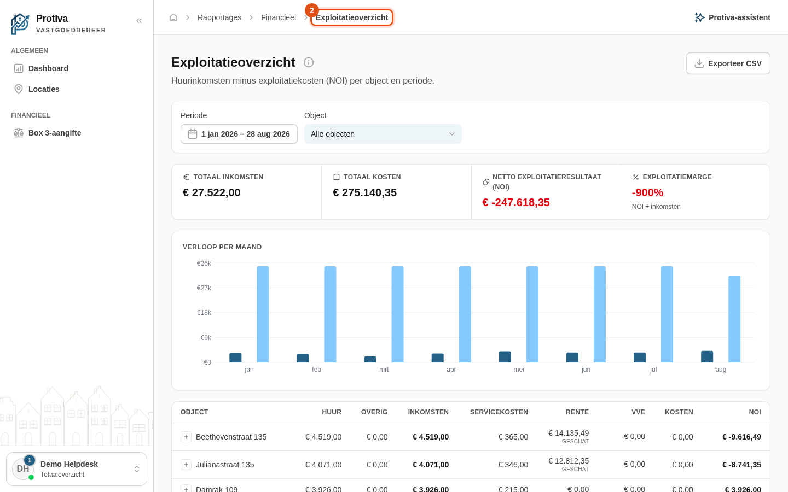788x492 pixels.
Task: Expand the Beethovenstraat 135 row
Action: pyautogui.click(x=186, y=437)
